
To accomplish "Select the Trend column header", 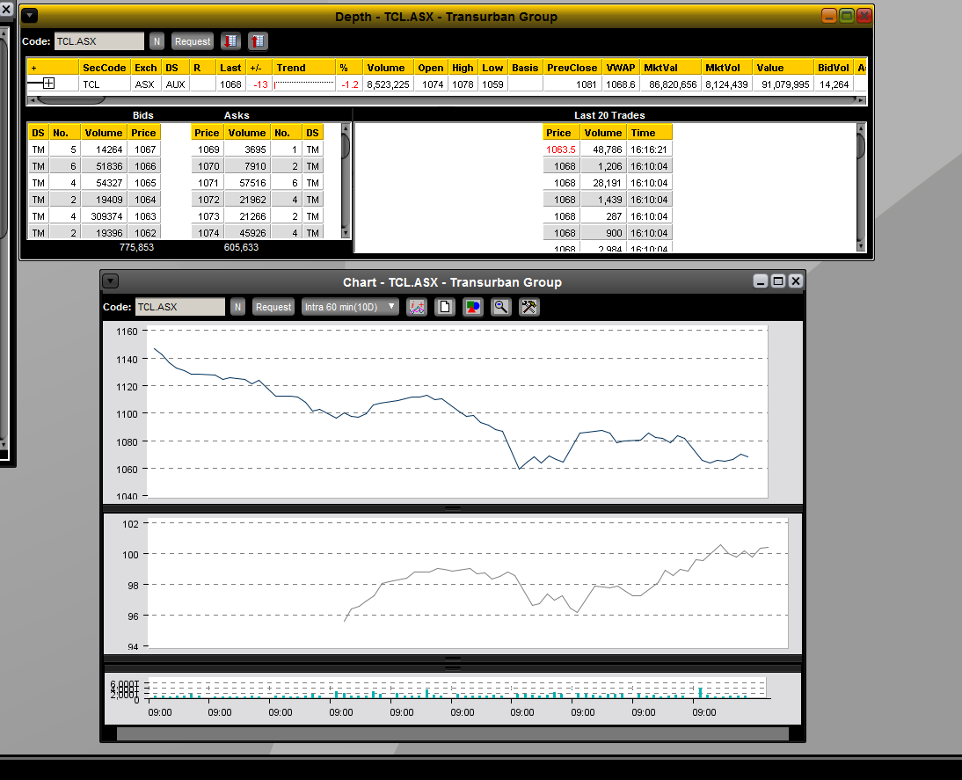I will tap(303, 68).
